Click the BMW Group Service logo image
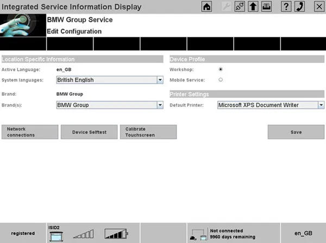 pyautogui.click(x=23, y=26)
